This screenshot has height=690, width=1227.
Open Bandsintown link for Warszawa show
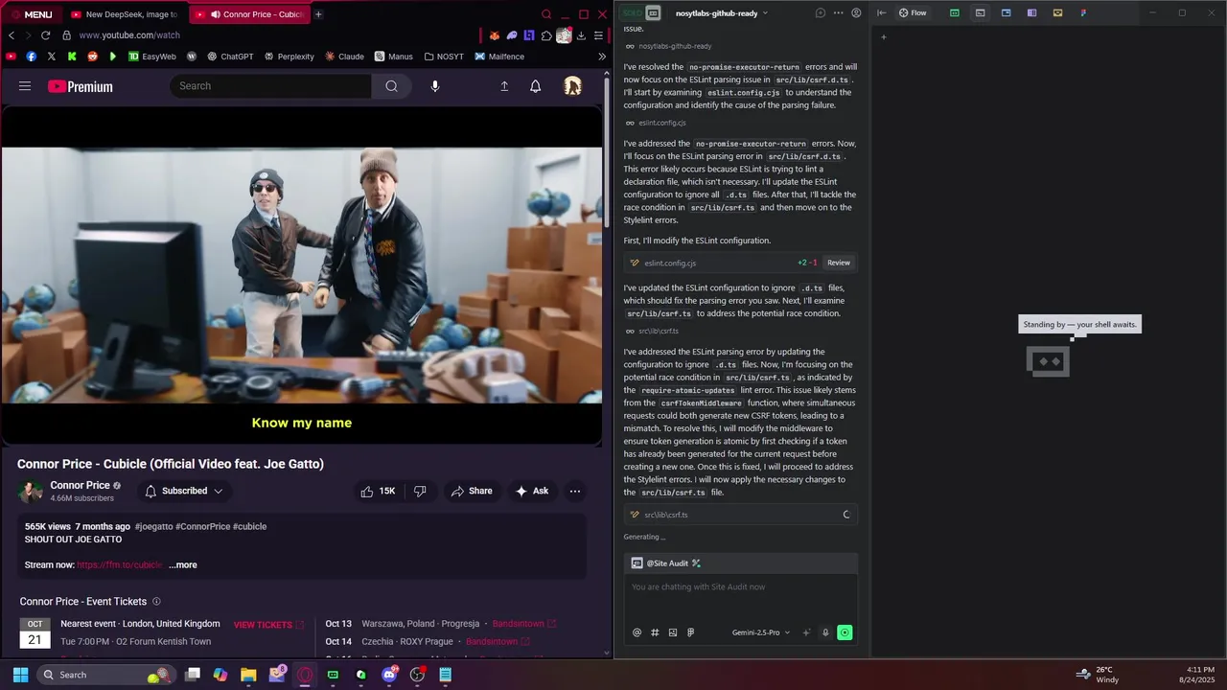tap(523, 624)
